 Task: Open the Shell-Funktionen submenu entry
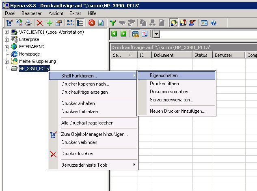pyautogui.click(x=93, y=76)
